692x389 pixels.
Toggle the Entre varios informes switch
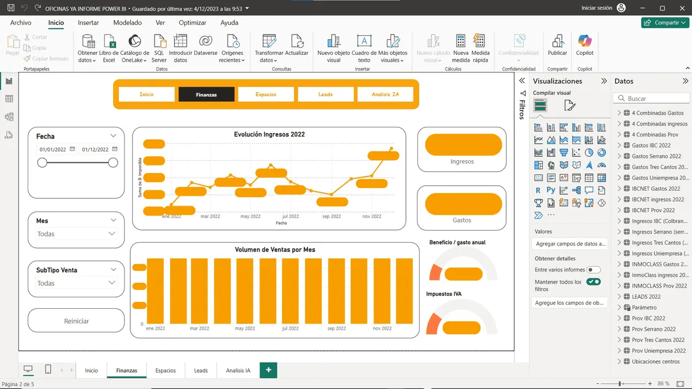click(593, 270)
